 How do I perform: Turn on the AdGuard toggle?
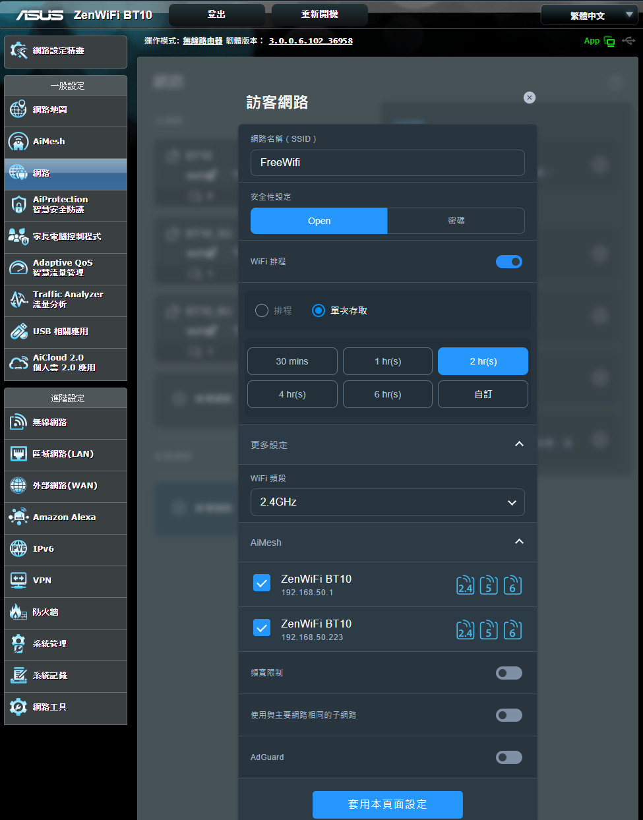point(509,757)
